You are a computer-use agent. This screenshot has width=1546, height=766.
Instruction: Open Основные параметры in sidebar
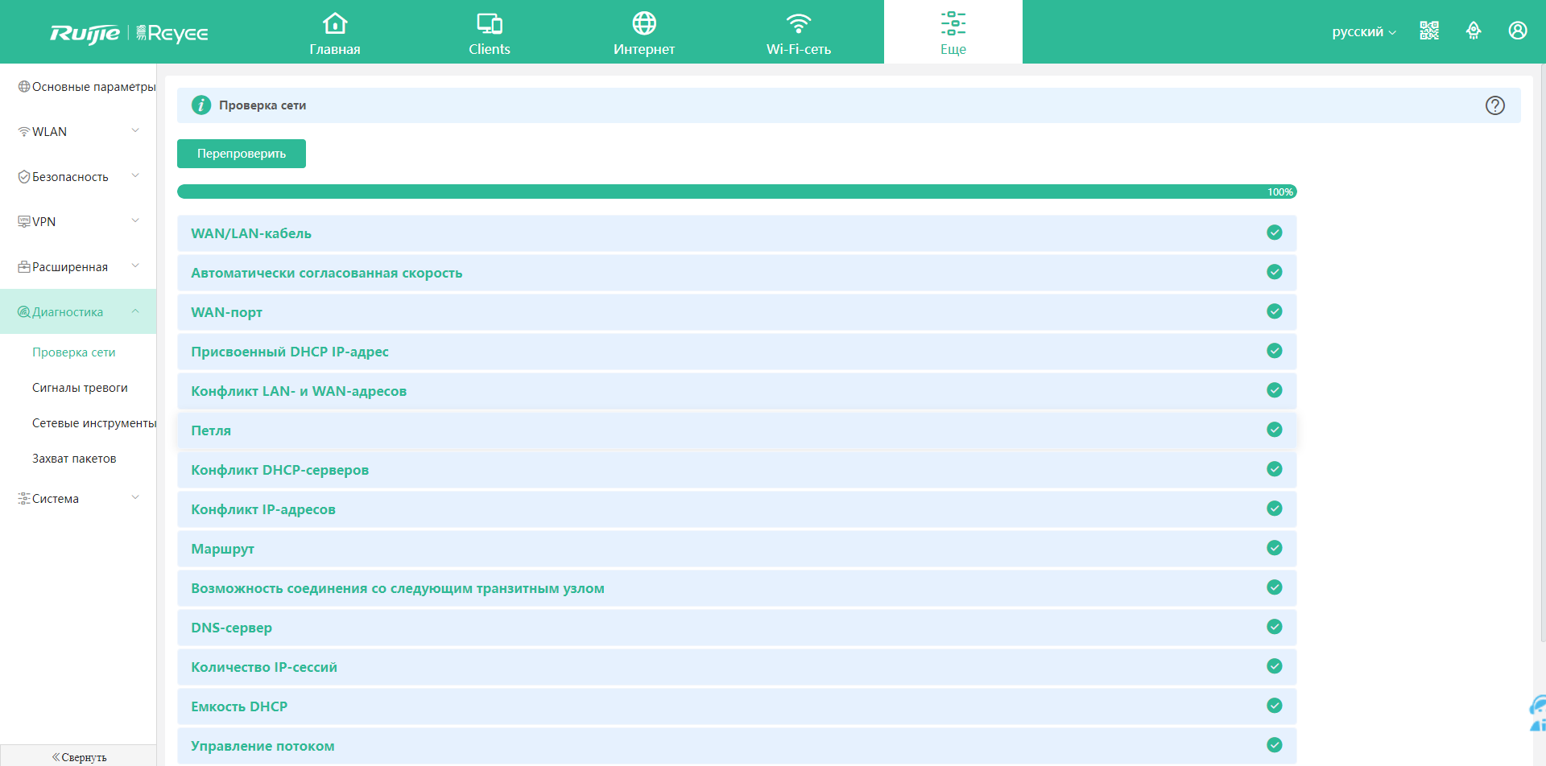78,86
